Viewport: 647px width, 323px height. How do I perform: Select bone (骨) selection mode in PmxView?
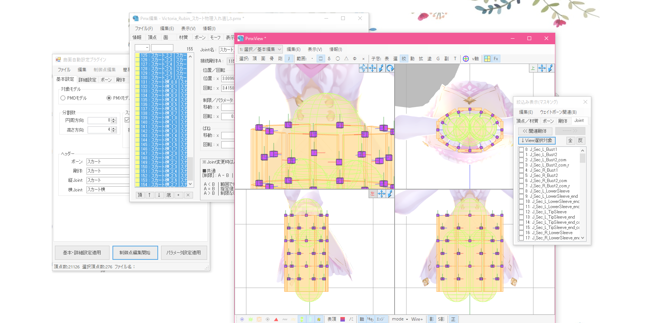(x=272, y=59)
